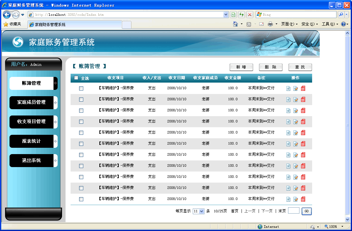Expand the security shield dropdown in status bar
Screen dimensions: 352x231
tap(318, 227)
